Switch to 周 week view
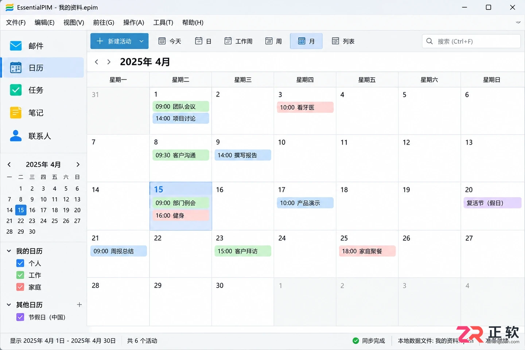The height and width of the screenshot is (350, 525). (x=273, y=41)
